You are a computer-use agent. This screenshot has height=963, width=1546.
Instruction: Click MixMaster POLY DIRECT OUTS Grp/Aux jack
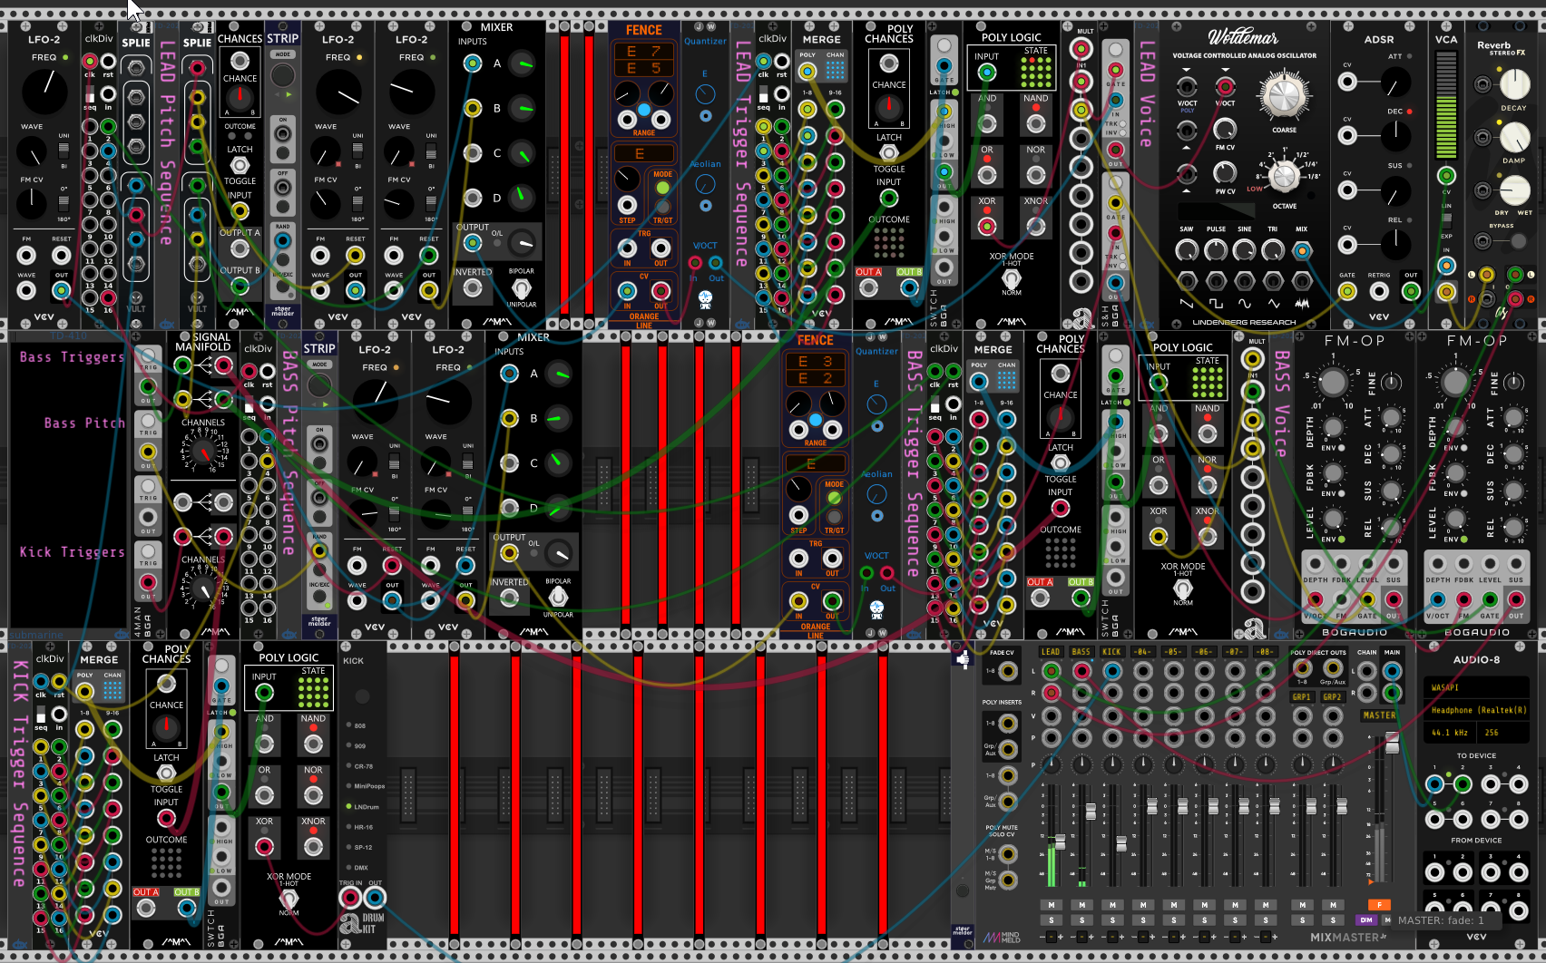(x=1332, y=668)
